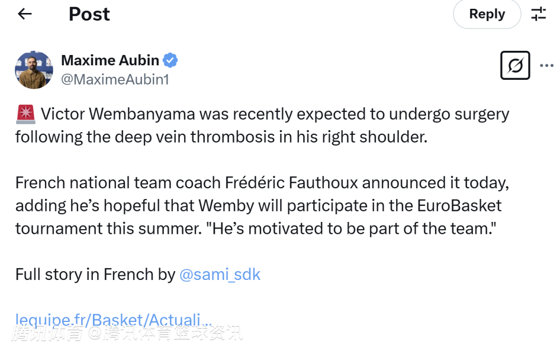Screen dimensions: 560x351
Task: Click the Reply button
Action: (486, 14)
